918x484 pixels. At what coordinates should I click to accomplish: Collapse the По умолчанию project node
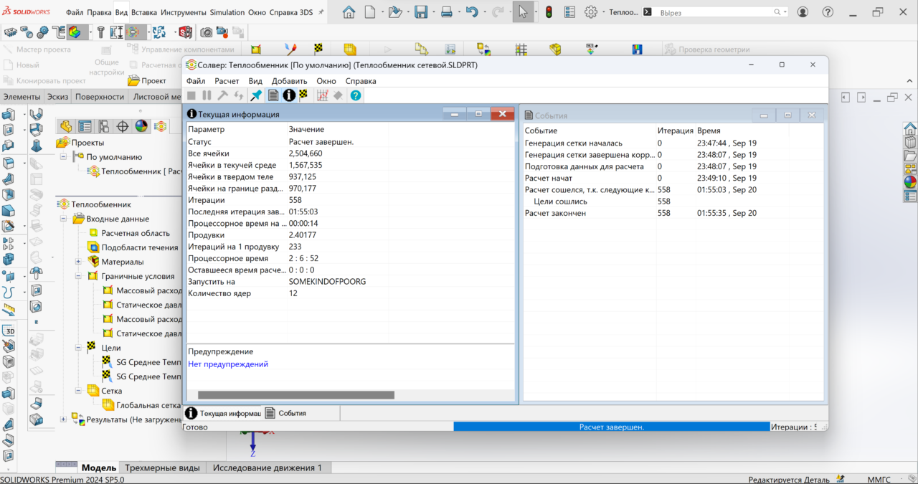pyautogui.click(x=63, y=157)
